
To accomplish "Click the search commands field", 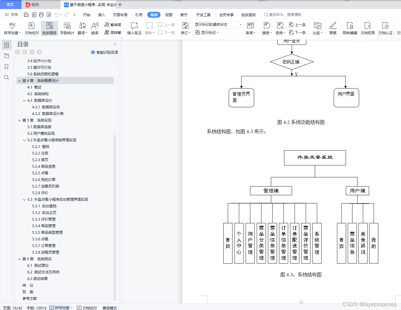I will pyautogui.click(x=283, y=15).
